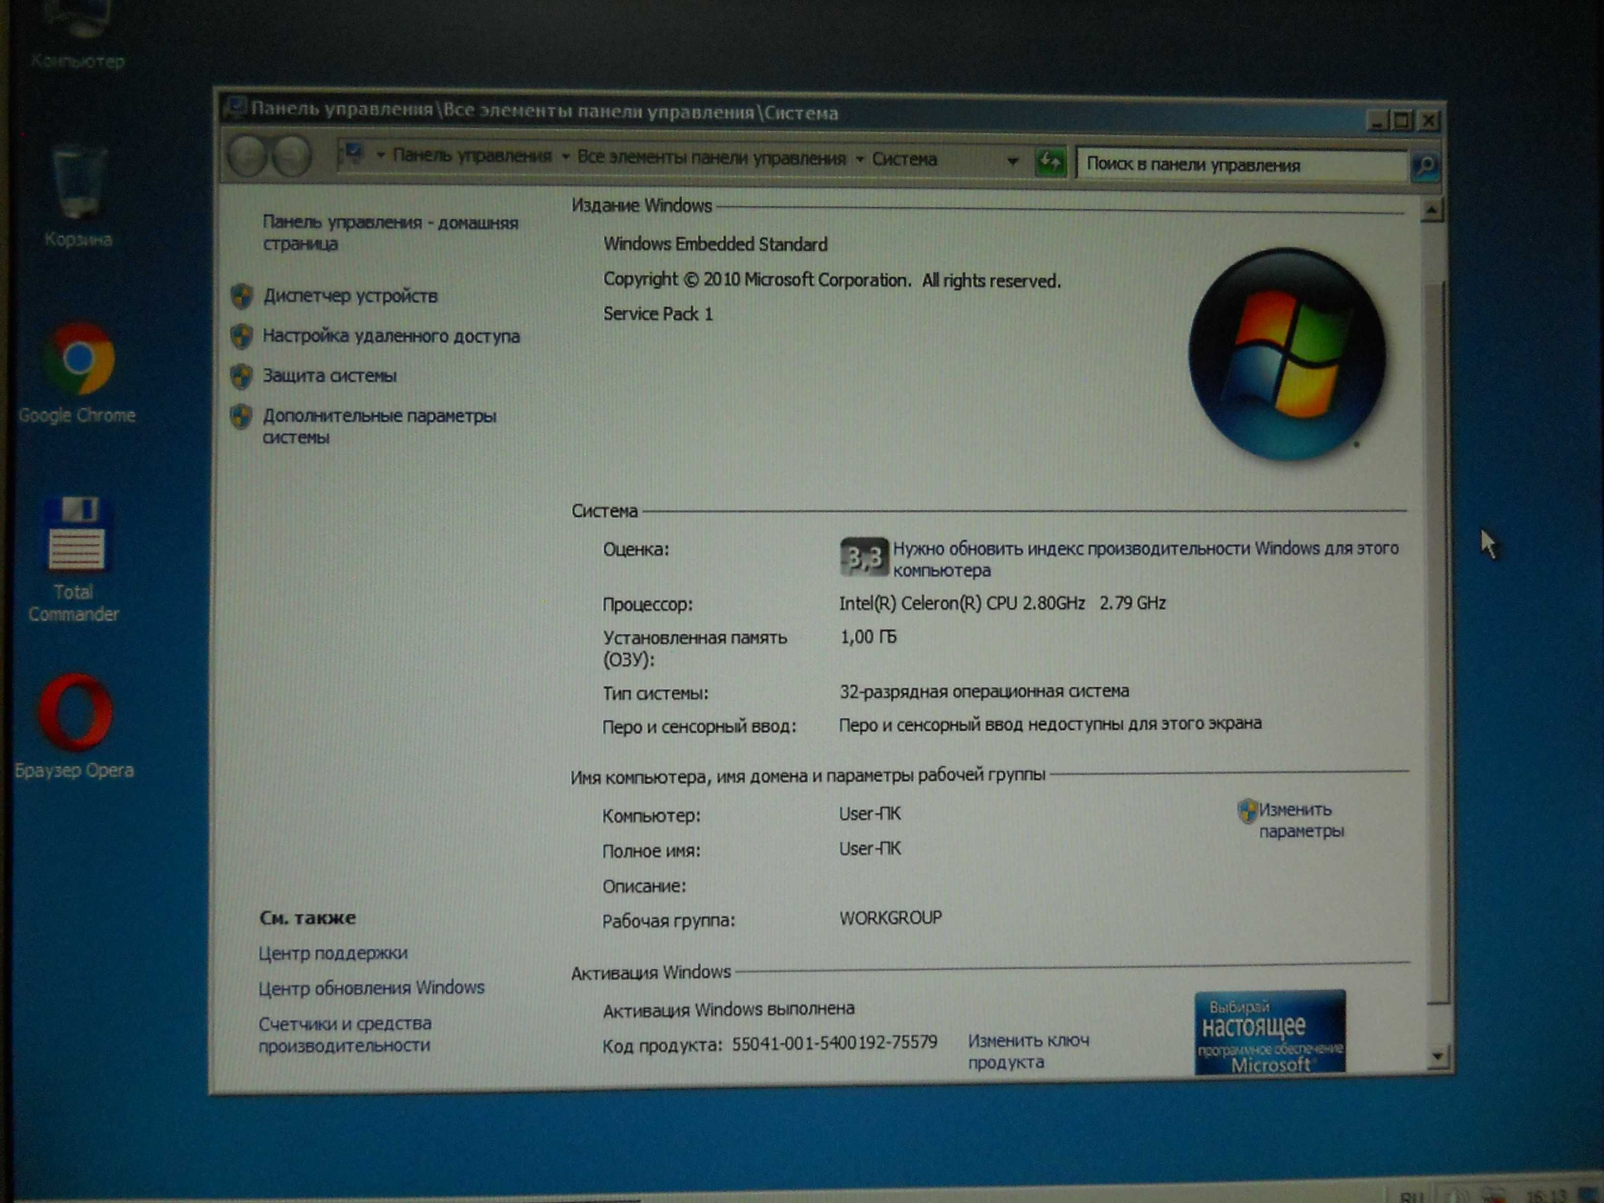Select the Панель управления breadcrumb

click(472, 155)
